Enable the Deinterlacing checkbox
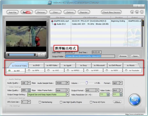The image size is (148, 116). click(x=40, y=102)
